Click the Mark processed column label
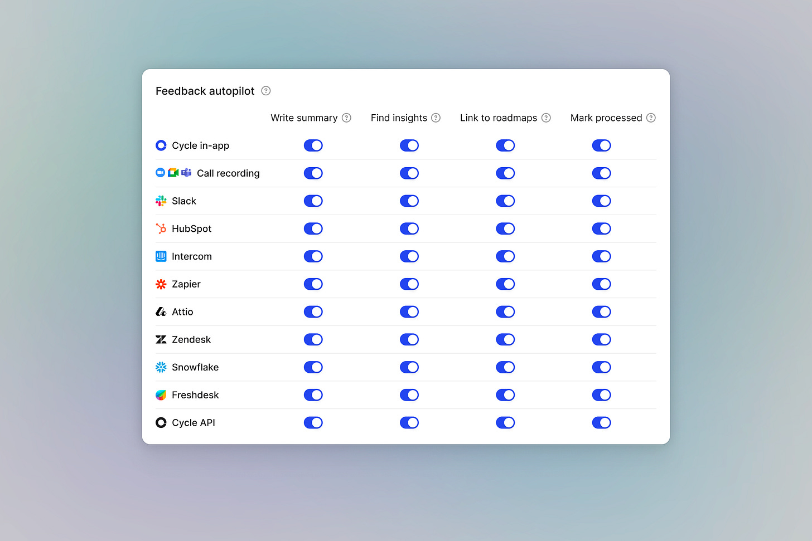 (x=606, y=118)
